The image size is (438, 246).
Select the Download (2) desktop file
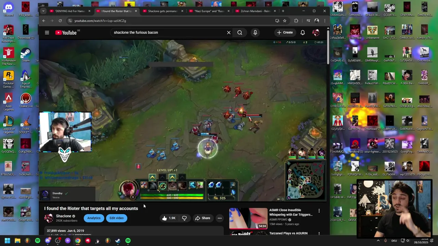point(26,32)
